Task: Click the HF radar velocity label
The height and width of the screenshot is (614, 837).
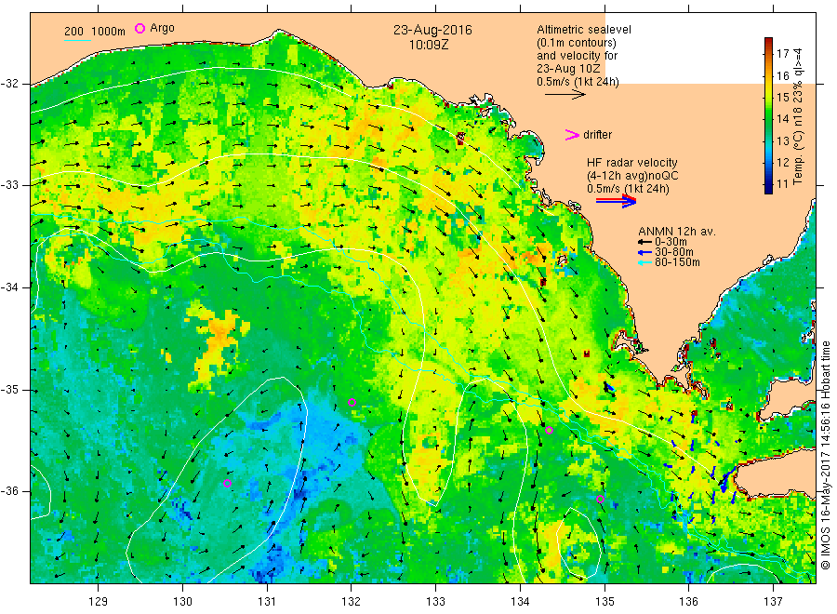Action: (632, 163)
